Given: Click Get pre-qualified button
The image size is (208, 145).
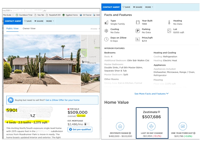Looking at the screenshot, I should click(80, 129).
